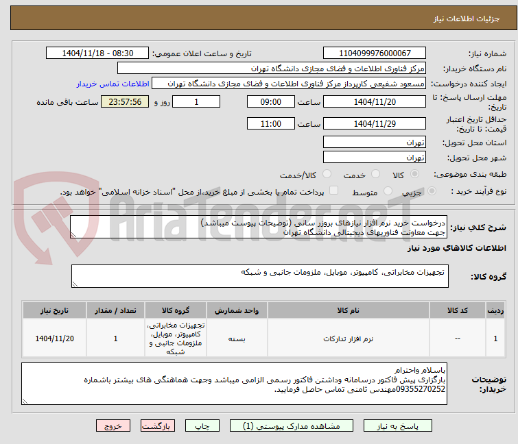This screenshot has height=444, width=518.
Task: Click the شماره نیاز field 1104099976000067
Action: pyautogui.click(x=375, y=53)
